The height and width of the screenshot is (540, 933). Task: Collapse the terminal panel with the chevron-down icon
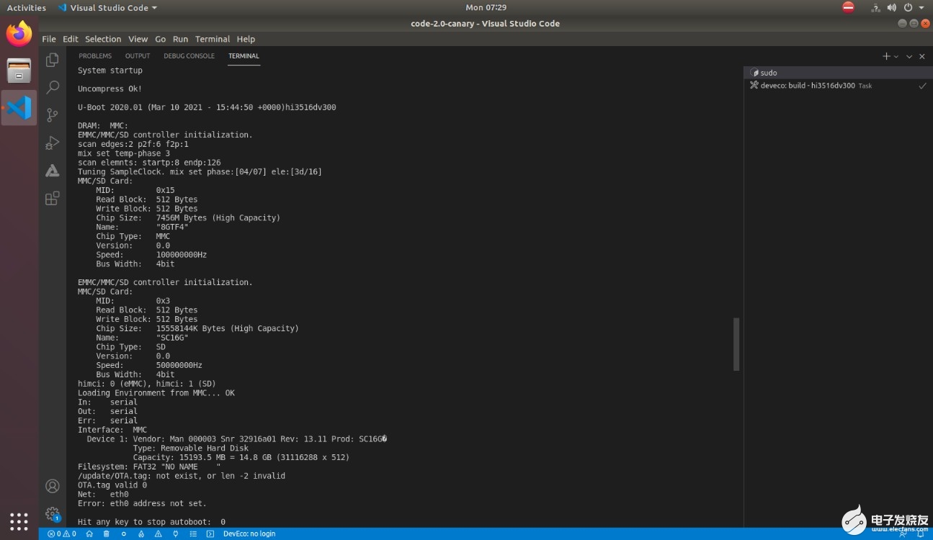(x=909, y=56)
